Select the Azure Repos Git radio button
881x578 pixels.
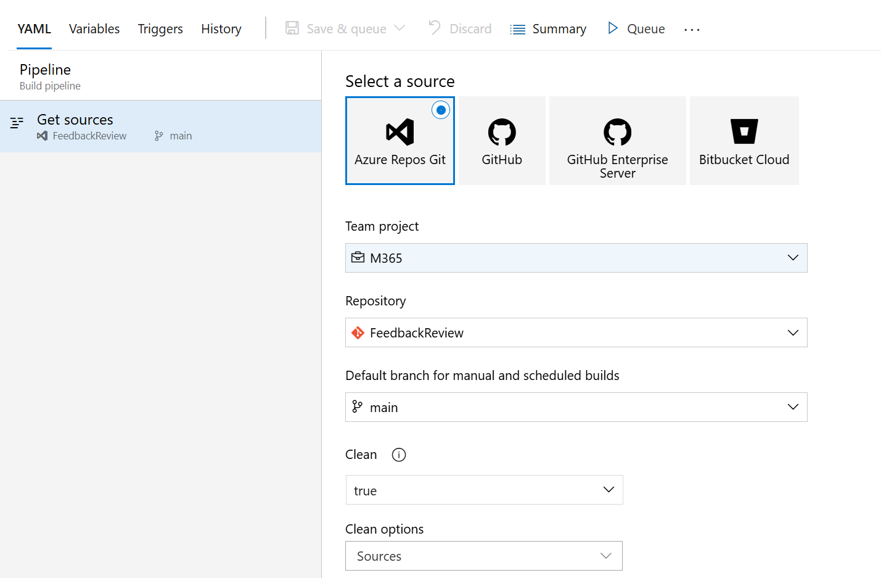coord(440,110)
